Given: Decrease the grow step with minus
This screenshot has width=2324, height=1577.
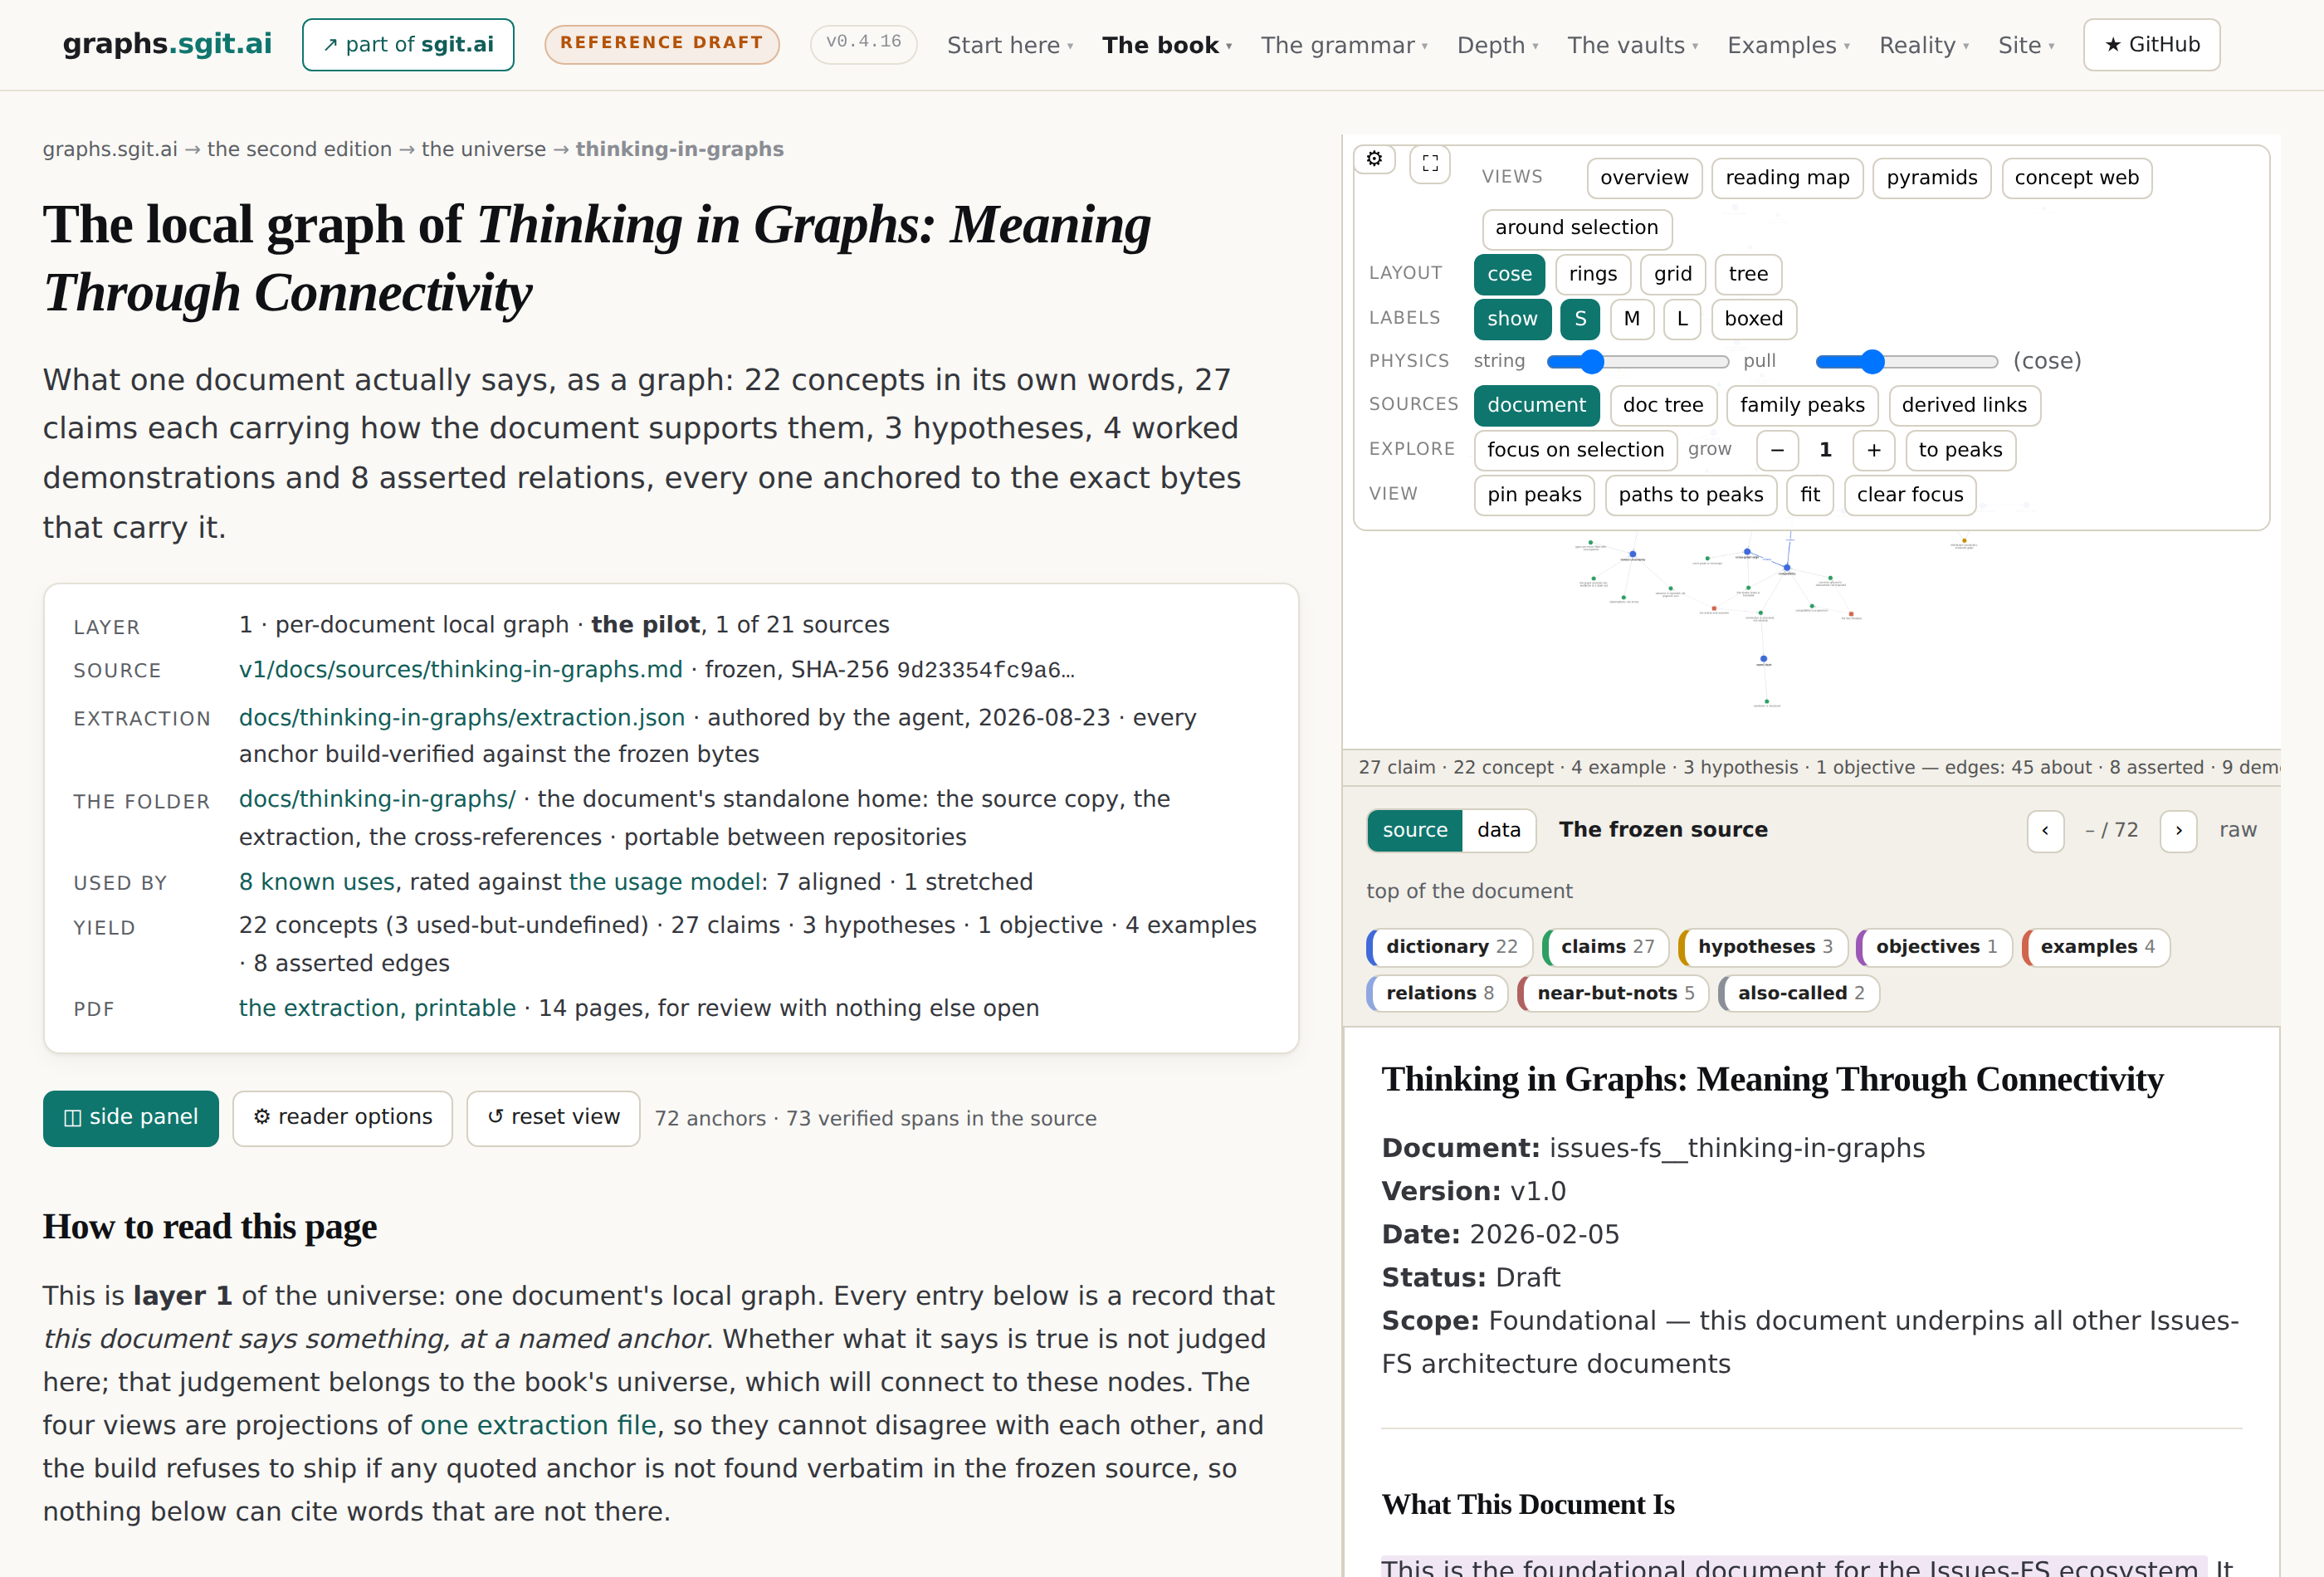Looking at the screenshot, I should tap(1777, 450).
